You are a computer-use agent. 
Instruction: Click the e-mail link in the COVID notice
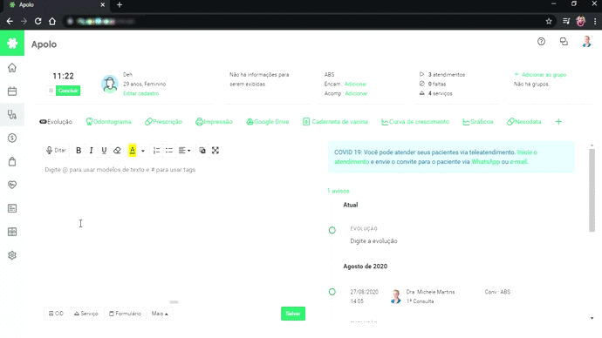pyautogui.click(x=518, y=162)
